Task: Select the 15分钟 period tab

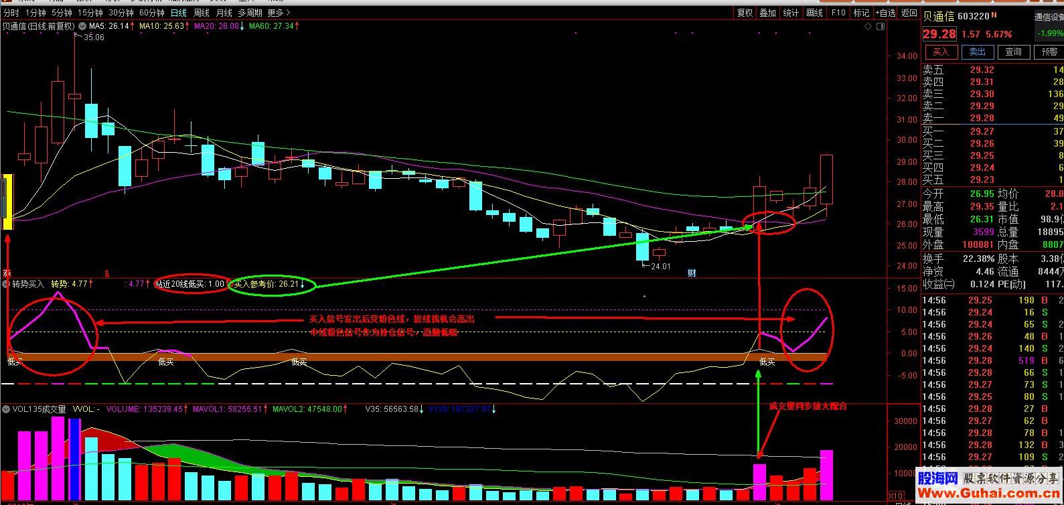Action: (90, 13)
